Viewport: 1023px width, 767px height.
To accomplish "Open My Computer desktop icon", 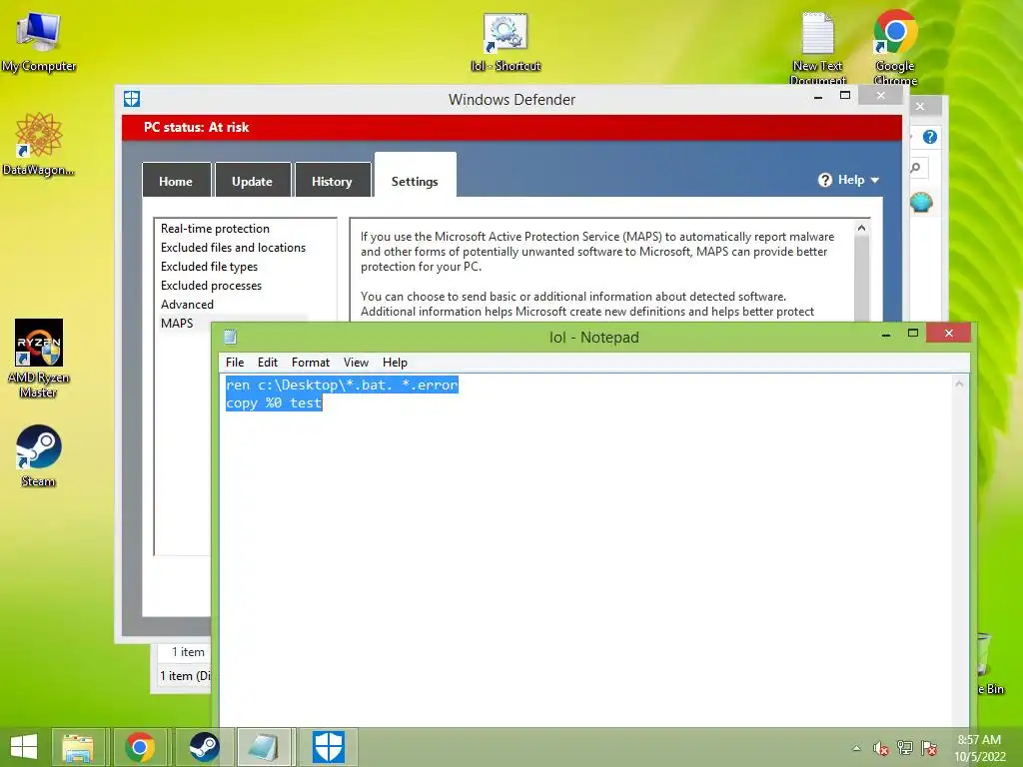I will click(39, 40).
